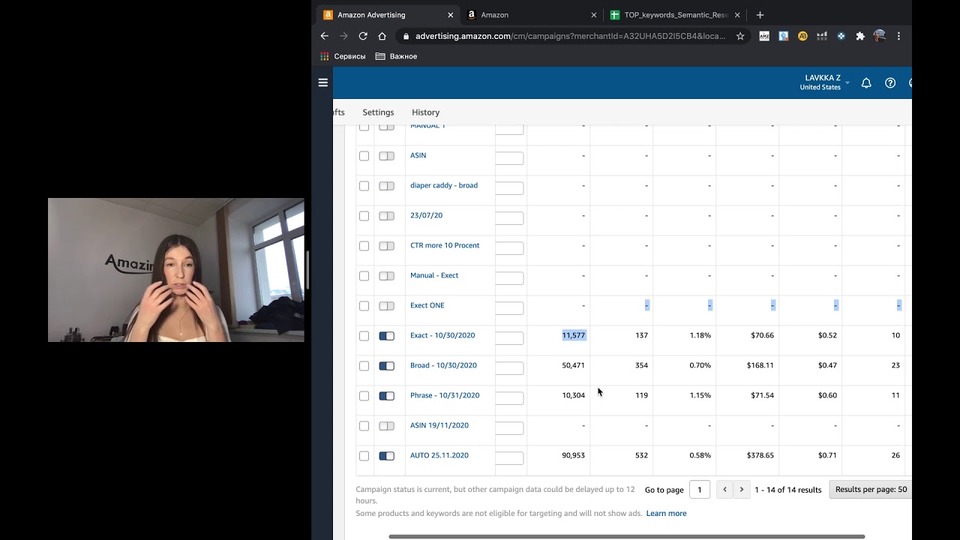Go to the next results page
The height and width of the screenshot is (540, 960).
pyautogui.click(x=742, y=490)
